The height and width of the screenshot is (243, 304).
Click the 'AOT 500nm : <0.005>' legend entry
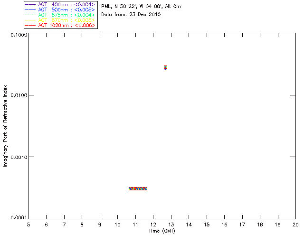60,9
